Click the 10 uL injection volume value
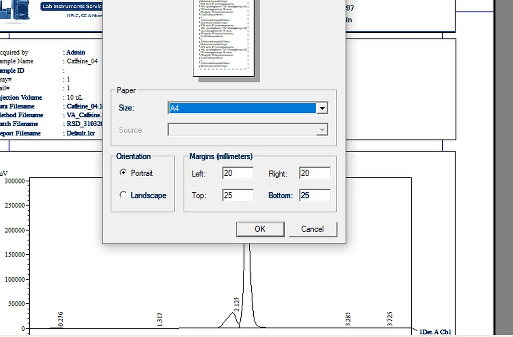The image size is (513, 337). (x=75, y=98)
